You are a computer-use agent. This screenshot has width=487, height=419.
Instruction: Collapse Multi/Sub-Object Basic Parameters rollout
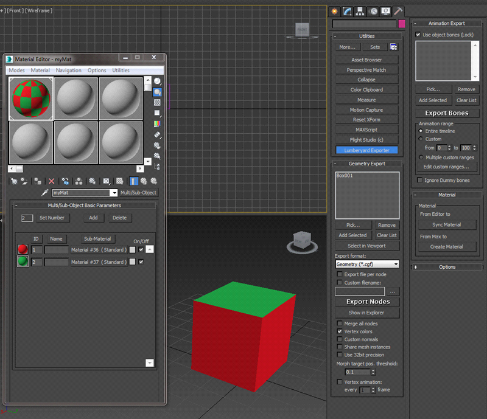[x=85, y=206]
